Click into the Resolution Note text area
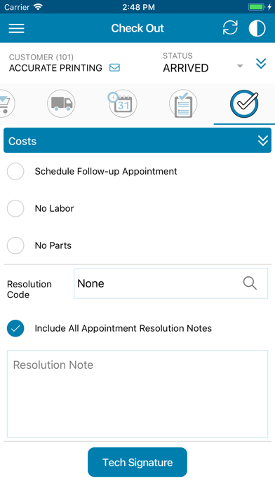Viewport: 275px width, 488px height. (x=137, y=394)
